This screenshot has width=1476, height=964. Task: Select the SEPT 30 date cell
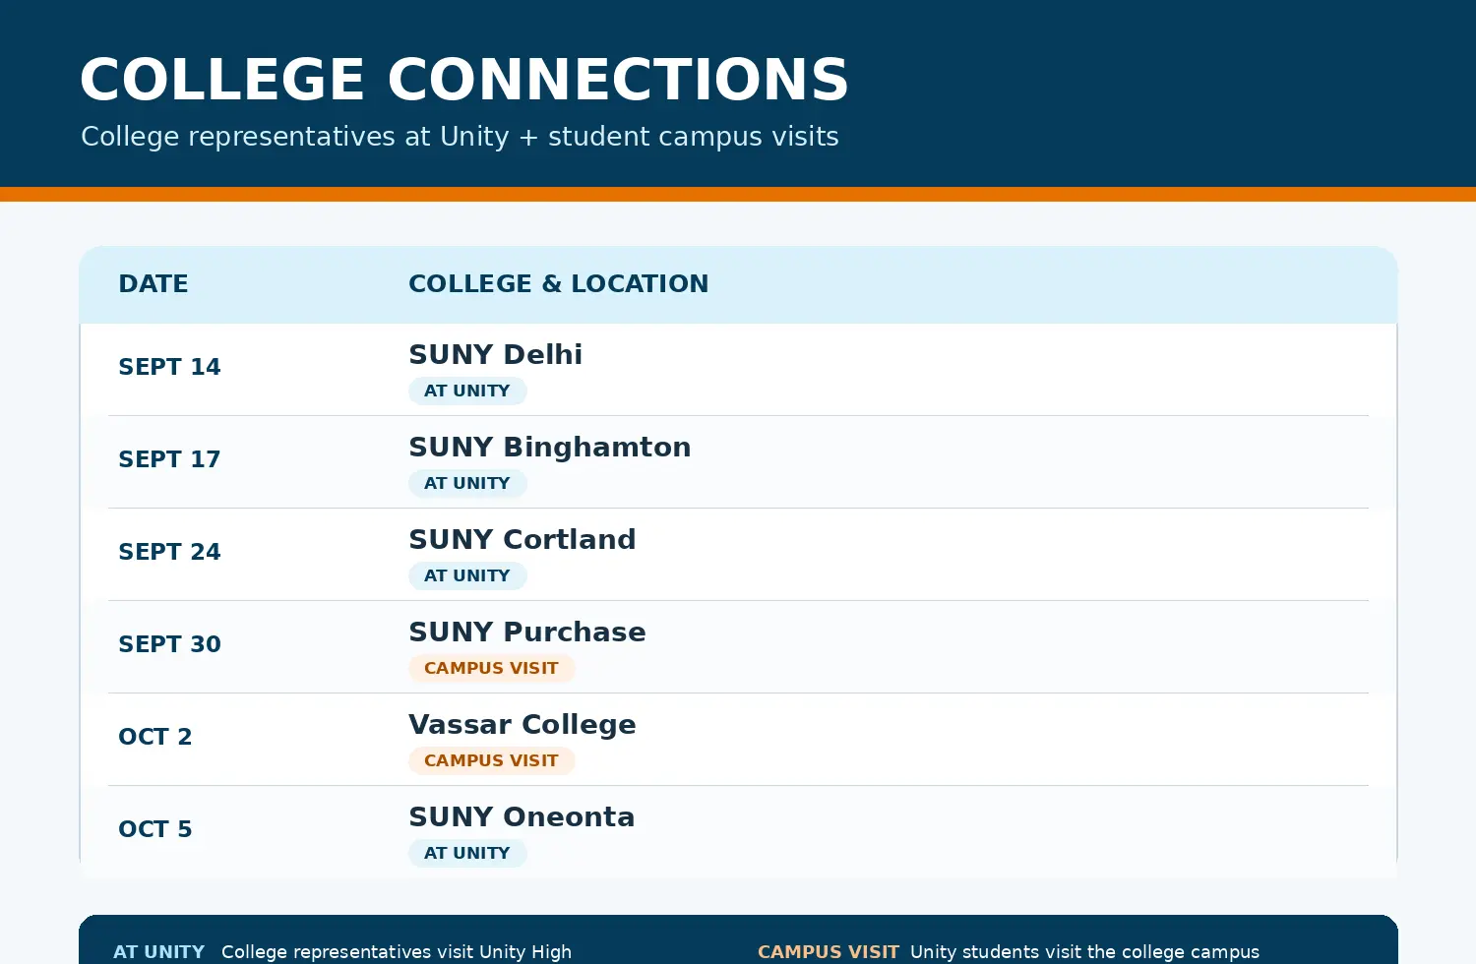click(x=169, y=645)
